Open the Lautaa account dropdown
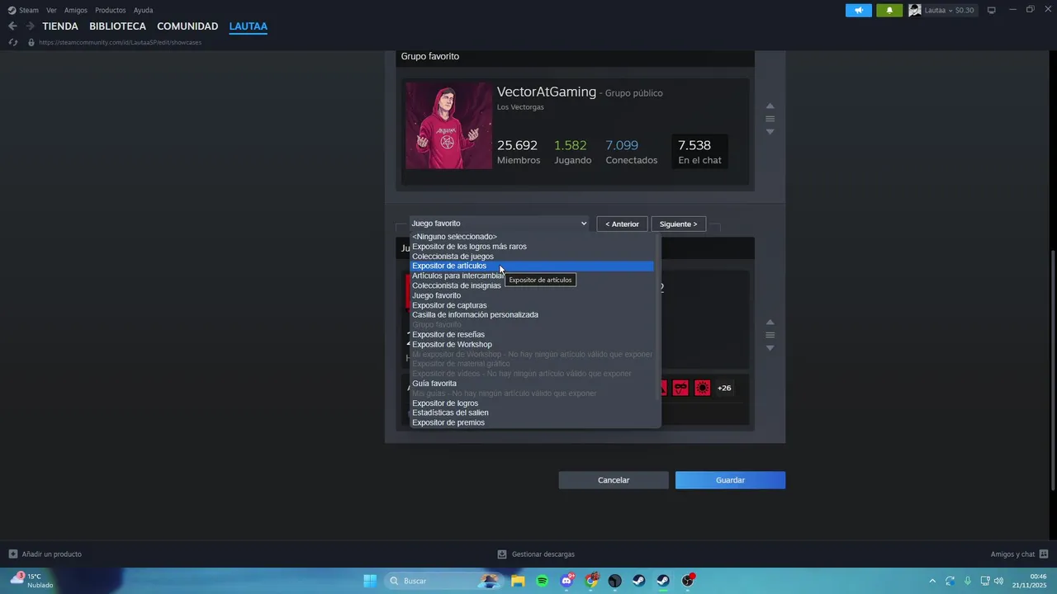The width and height of the screenshot is (1057, 594). [950, 10]
